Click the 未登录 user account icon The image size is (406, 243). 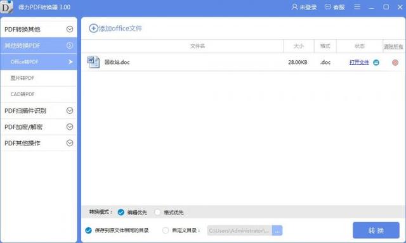pos(294,7)
